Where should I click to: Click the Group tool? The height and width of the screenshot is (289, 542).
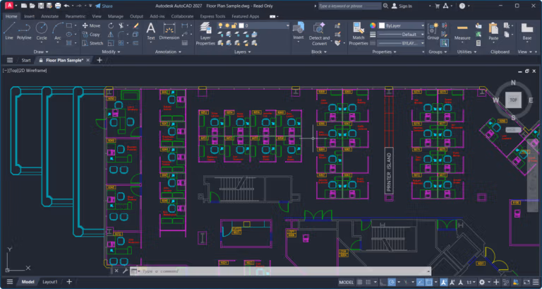pyautogui.click(x=433, y=31)
